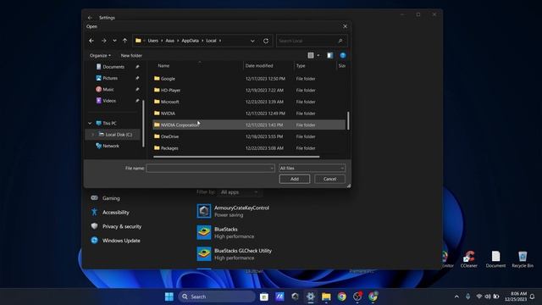The image size is (542, 305).
Task: Open Gaming in Settings sidebar
Action: point(111,198)
